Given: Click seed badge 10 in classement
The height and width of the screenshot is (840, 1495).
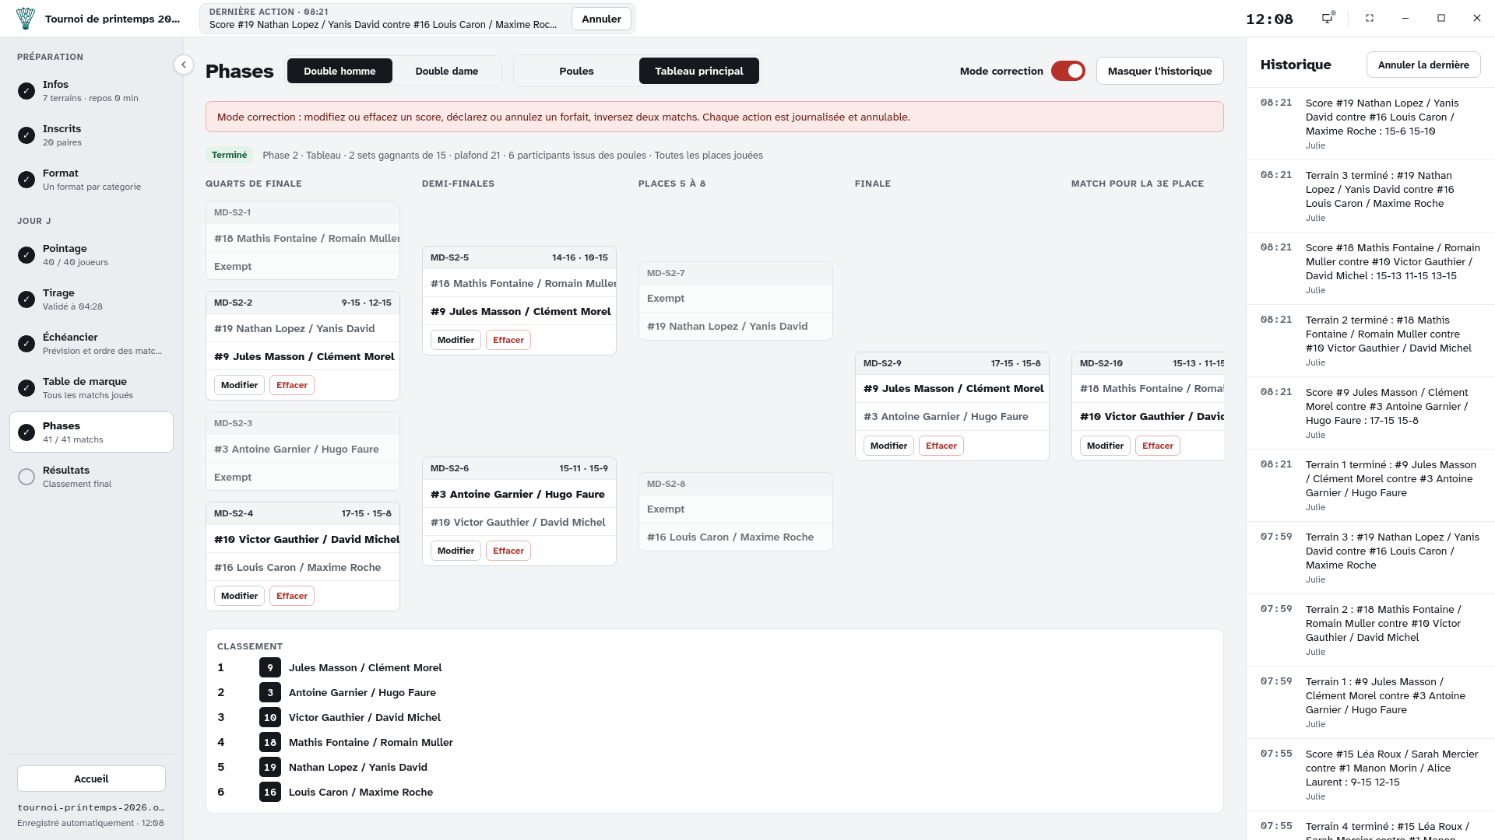Looking at the screenshot, I should 270,718.
